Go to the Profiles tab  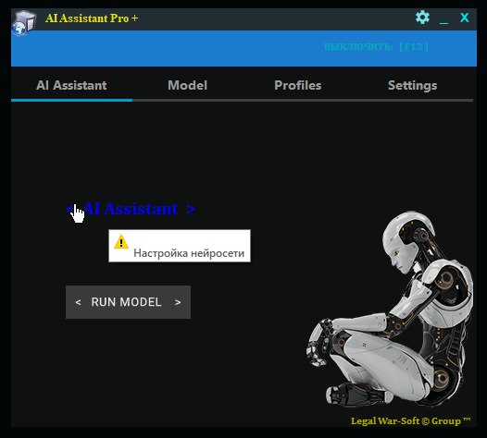pyautogui.click(x=297, y=85)
